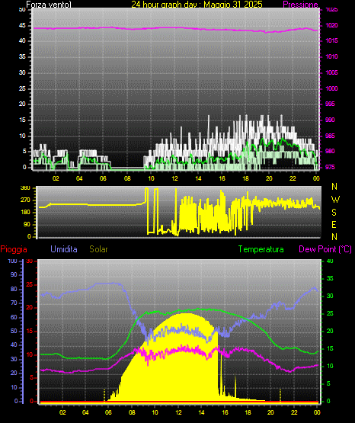The width and height of the screenshot is (355, 423).
Task: Click the S compass direction letter
Action: point(334,213)
